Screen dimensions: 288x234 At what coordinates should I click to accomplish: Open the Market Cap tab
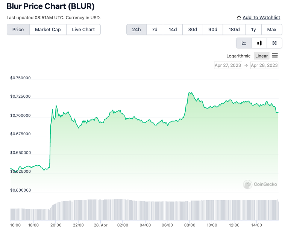pyautogui.click(x=48, y=30)
